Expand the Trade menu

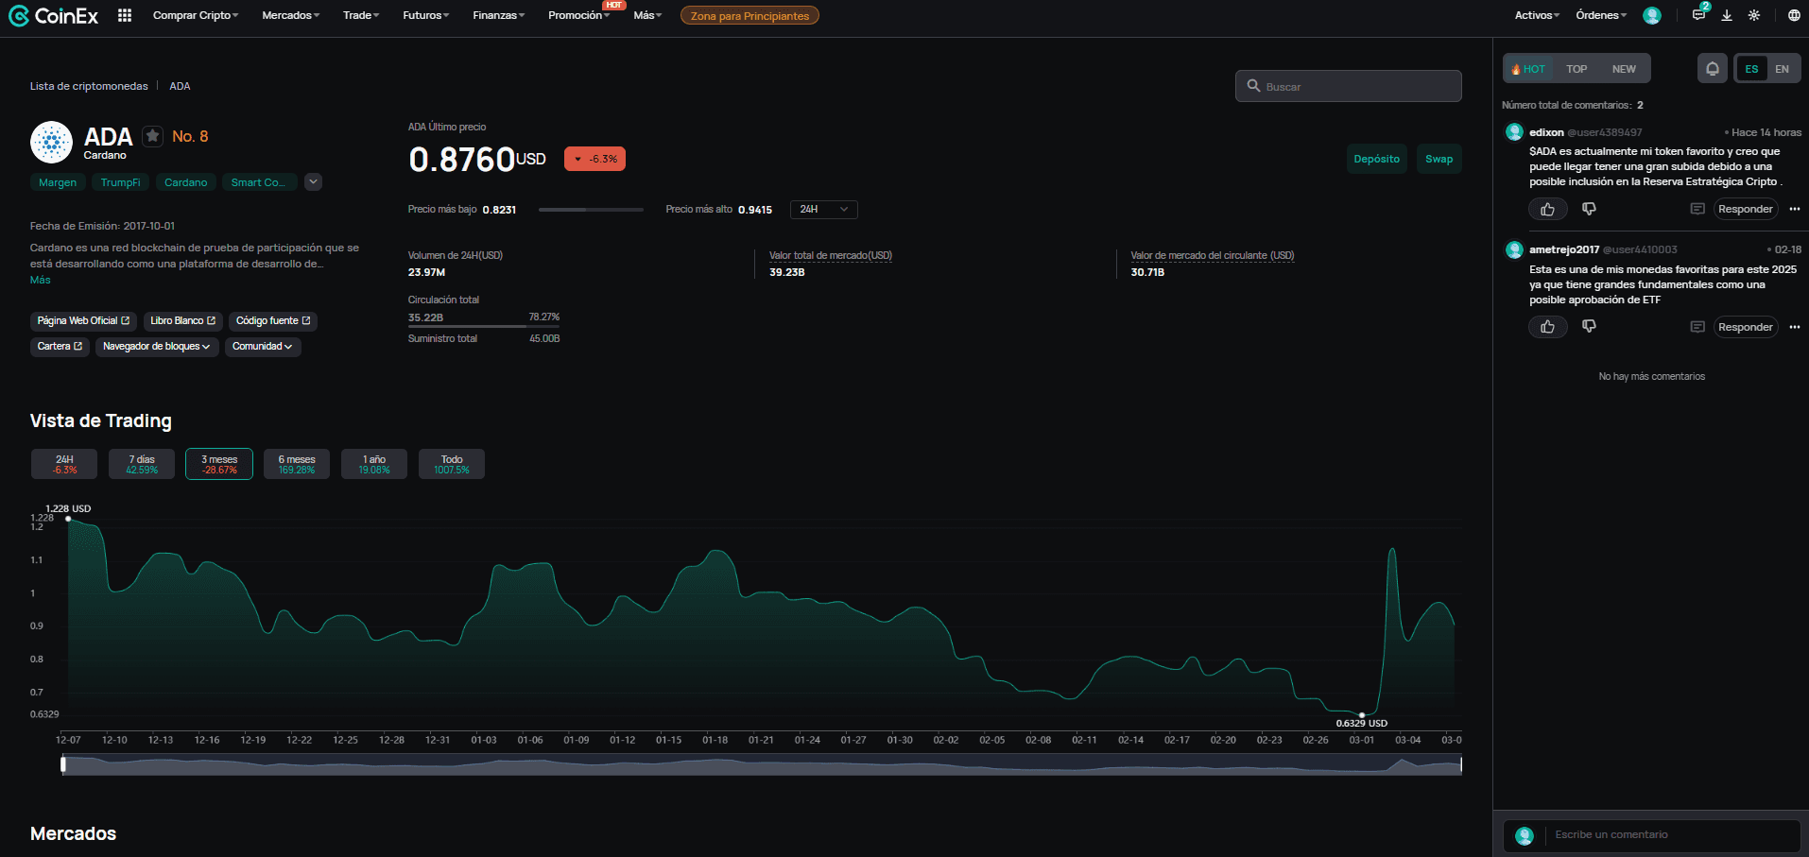(361, 15)
